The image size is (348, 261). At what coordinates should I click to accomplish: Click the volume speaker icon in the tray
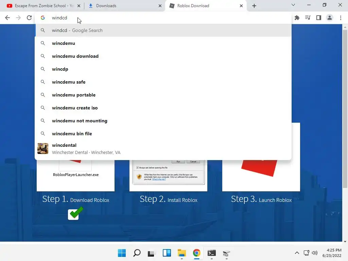pyautogui.click(x=315, y=253)
